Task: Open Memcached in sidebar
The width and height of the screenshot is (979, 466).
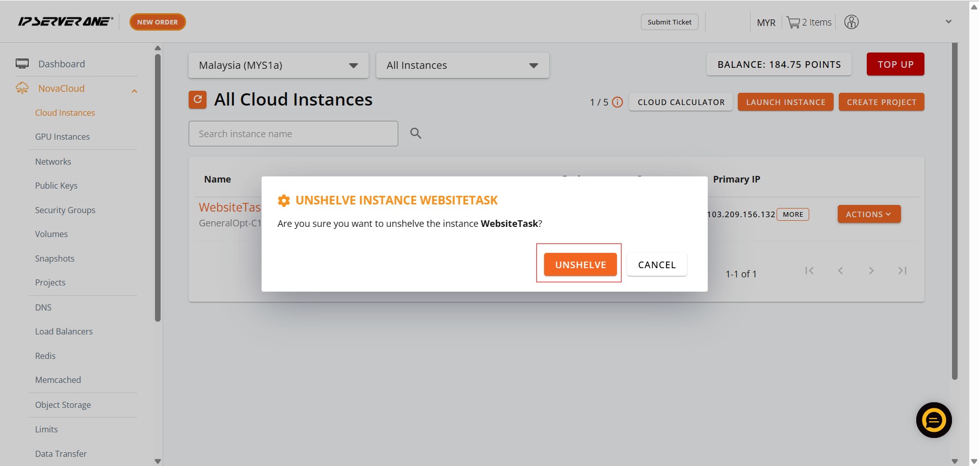Action: pos(58,380)
